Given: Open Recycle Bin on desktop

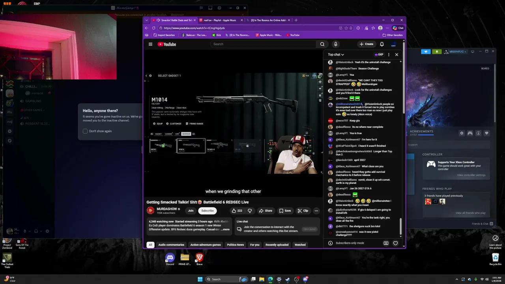Looking at the screenshot, I should click(496, 259).
